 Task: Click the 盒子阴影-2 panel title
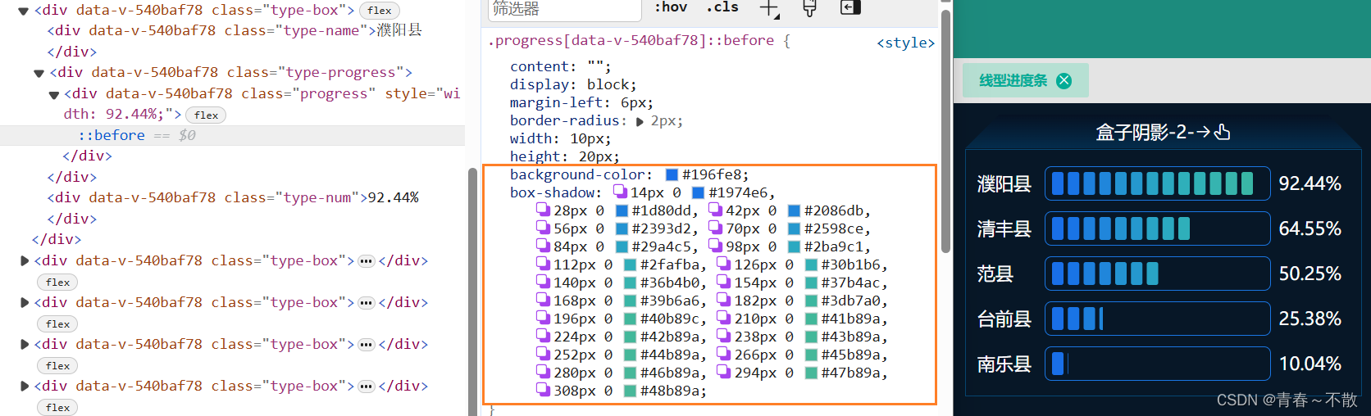point(1162,132)
